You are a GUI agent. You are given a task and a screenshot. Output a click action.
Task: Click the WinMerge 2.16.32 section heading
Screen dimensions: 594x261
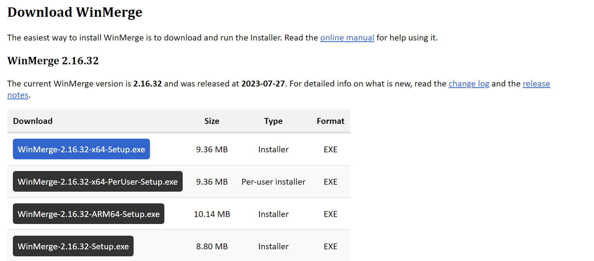coord(53,61)
